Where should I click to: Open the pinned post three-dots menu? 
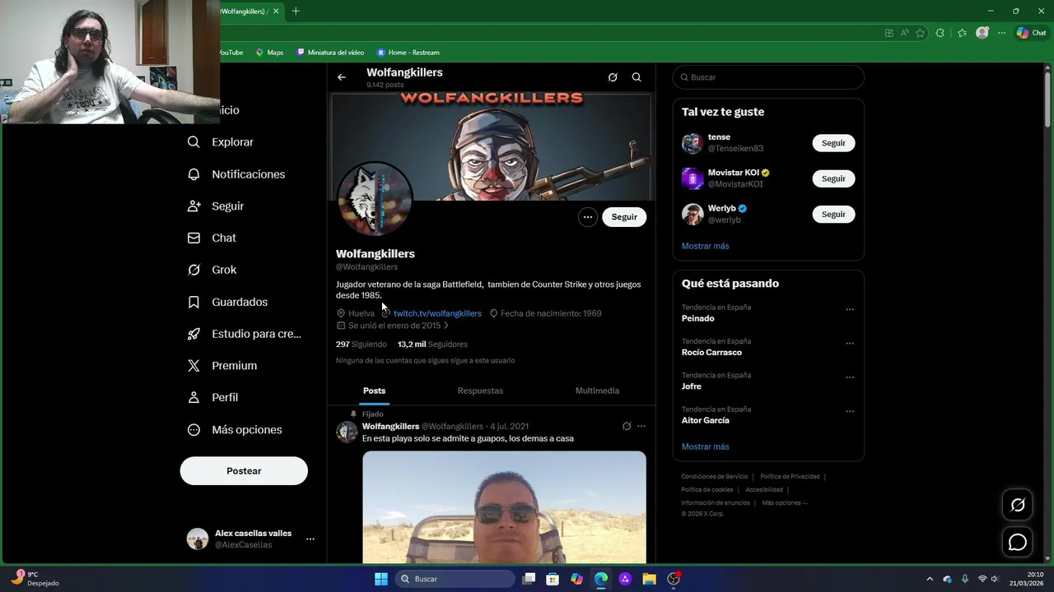(x=641, y=426)
